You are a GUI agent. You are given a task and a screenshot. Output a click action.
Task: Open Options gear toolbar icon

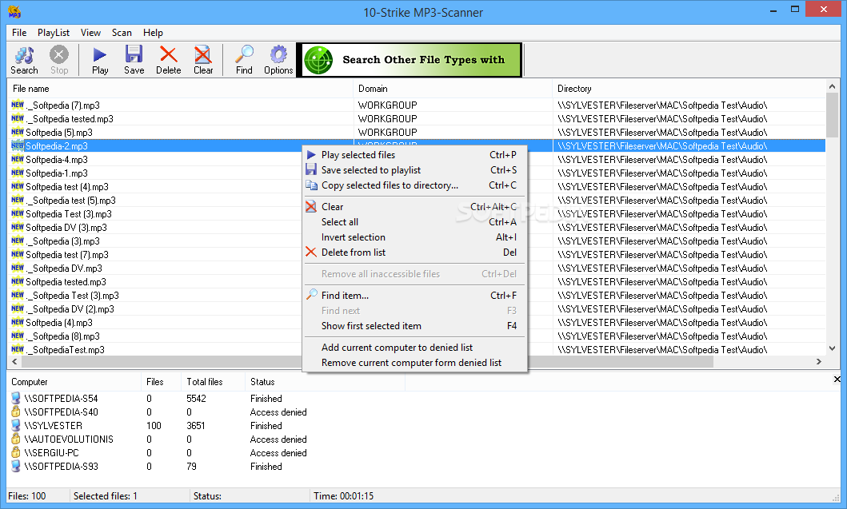[278, 54]
